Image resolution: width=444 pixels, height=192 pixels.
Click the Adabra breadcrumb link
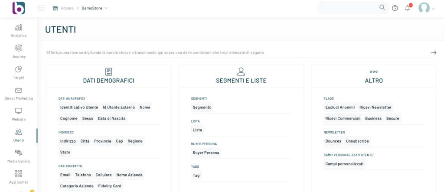click(x=66, y=8)
